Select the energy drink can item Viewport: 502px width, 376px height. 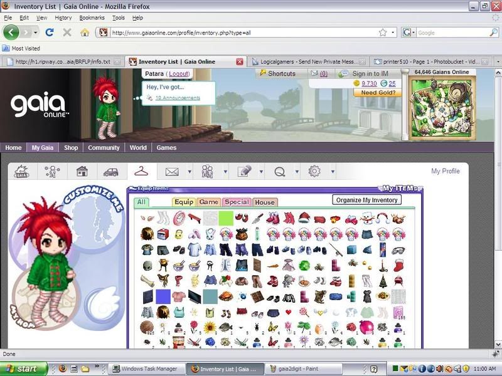point(383,249)
